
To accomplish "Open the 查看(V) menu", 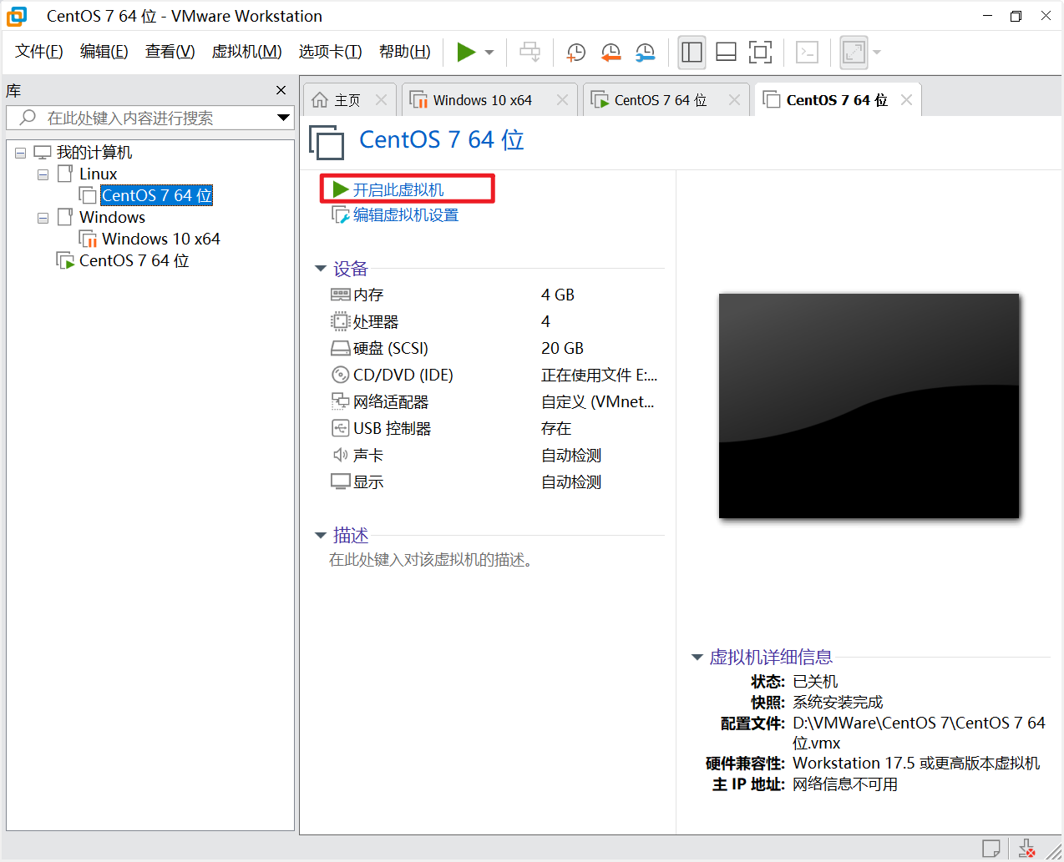I will tap(170, 52).
